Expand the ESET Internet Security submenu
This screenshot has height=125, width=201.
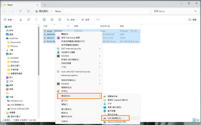[x=99, y=49]
